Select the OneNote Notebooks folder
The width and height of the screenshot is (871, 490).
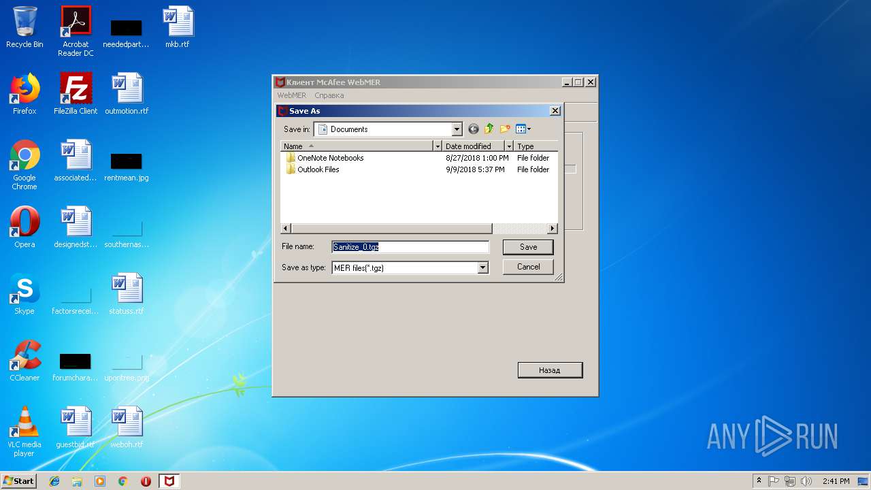[325, 158]
